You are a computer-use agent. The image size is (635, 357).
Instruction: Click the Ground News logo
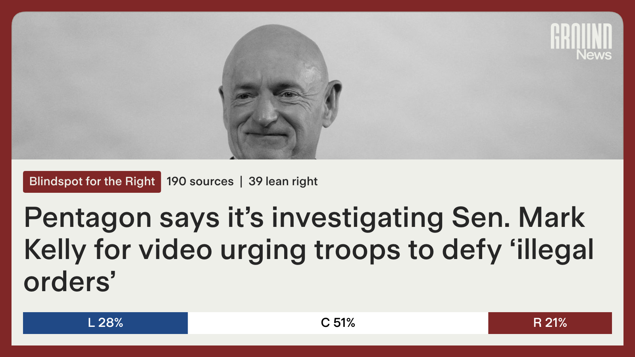click(581, 41)
